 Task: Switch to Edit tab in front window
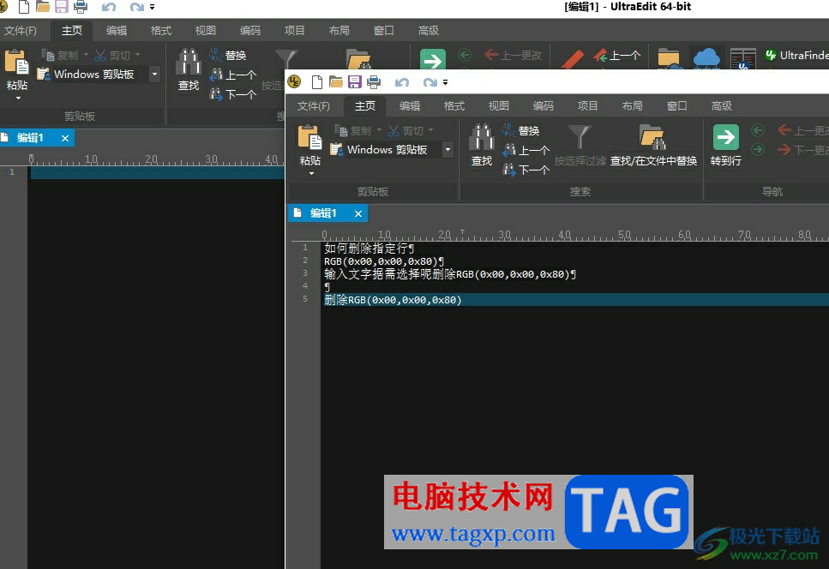tap(409, 105)
